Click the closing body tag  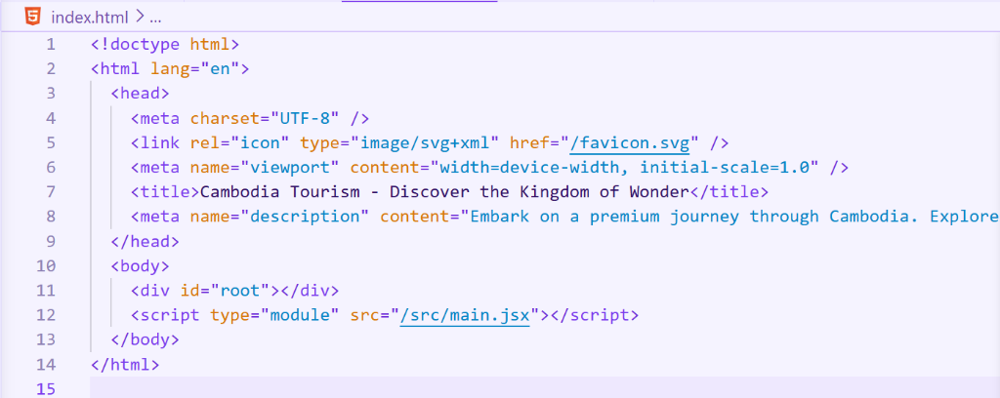pos(146,339)
